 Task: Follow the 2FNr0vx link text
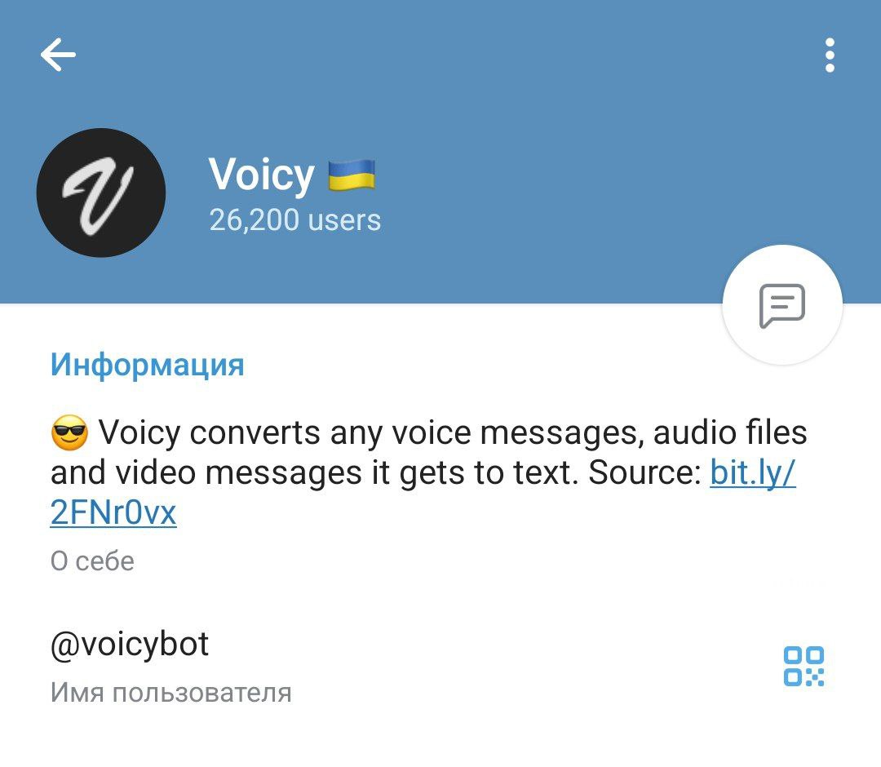pos(113,512)
